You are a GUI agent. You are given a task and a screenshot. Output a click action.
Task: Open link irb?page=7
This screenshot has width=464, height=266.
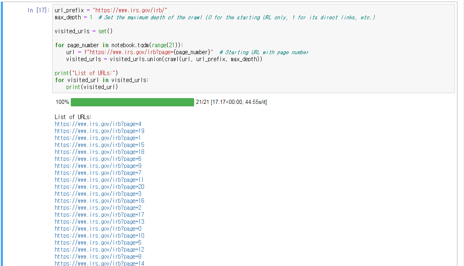pyautogui.click(x=98, y=173)
